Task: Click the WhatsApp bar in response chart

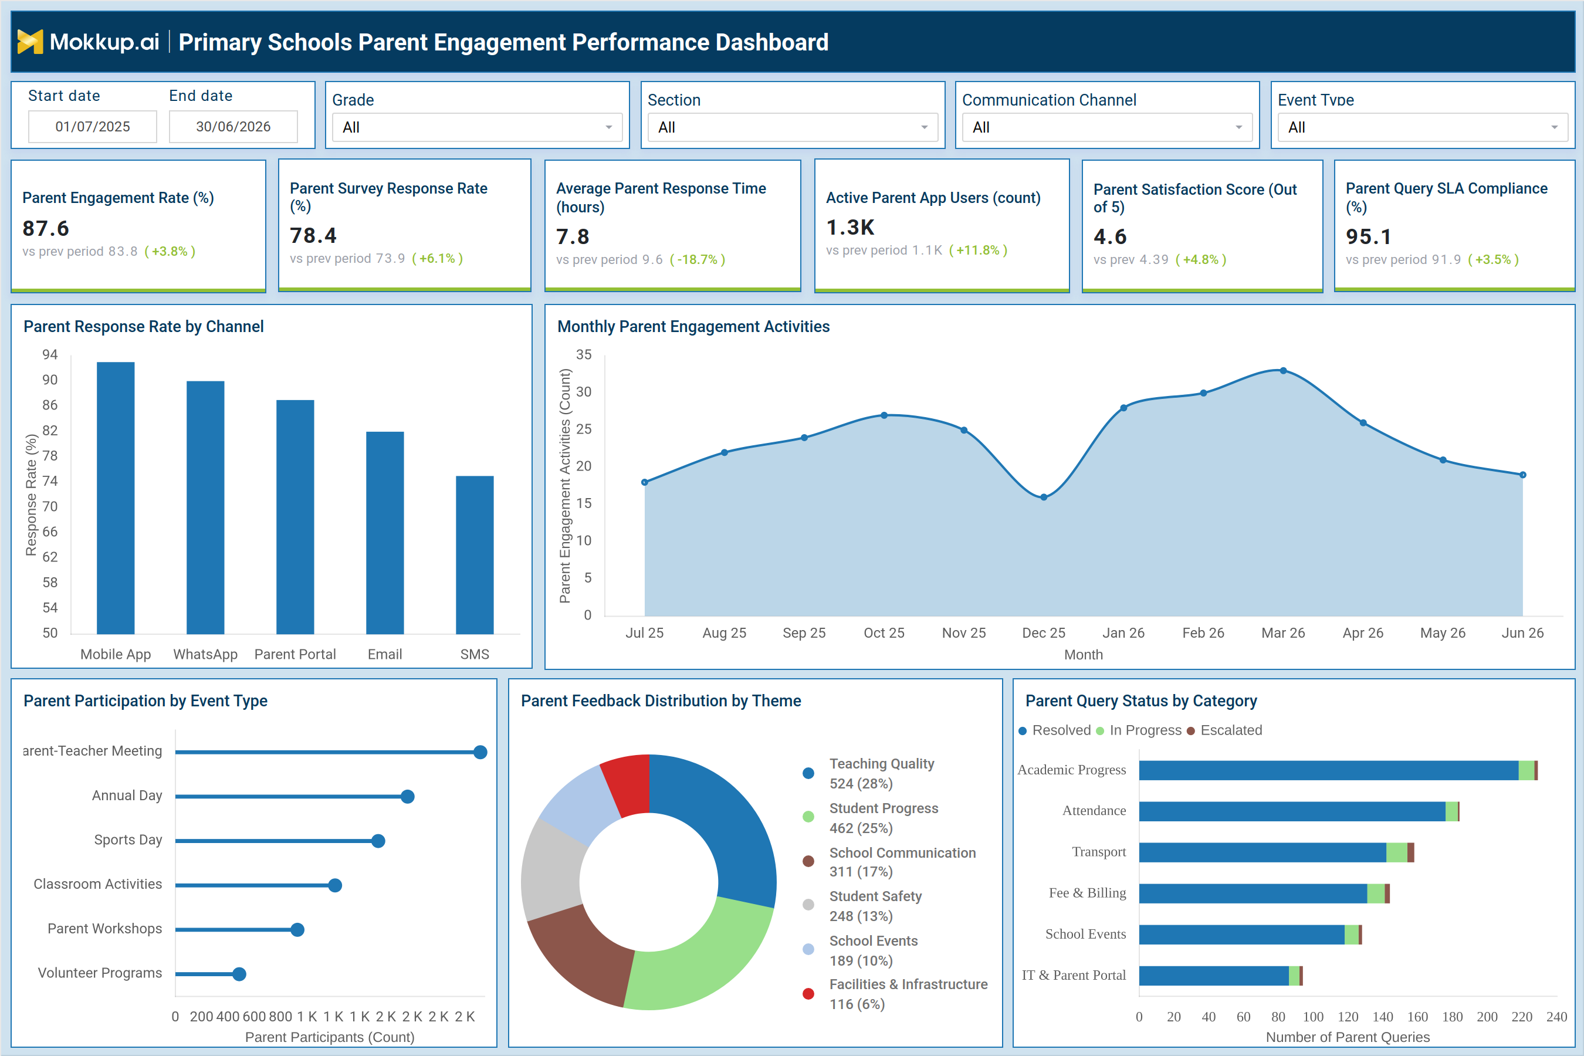Action: coord(205,507)
